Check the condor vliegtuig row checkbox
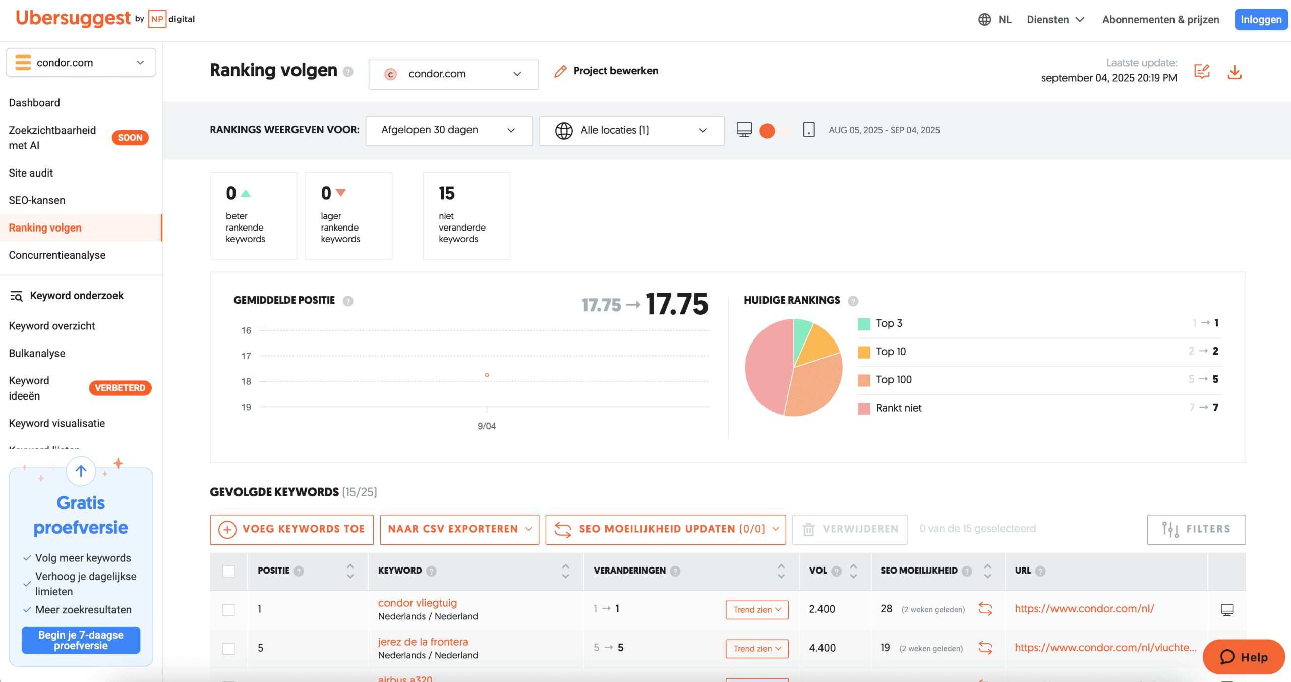This screenshot has width=1291, height=682. (x=228, y=610)
